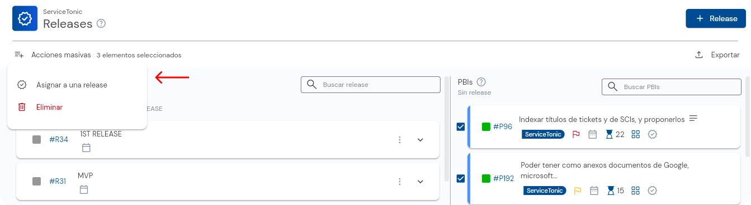Click the calendar icon under 1ST RELEASE
This screenshot has width=751, height=205.
(x=86, y=148)
